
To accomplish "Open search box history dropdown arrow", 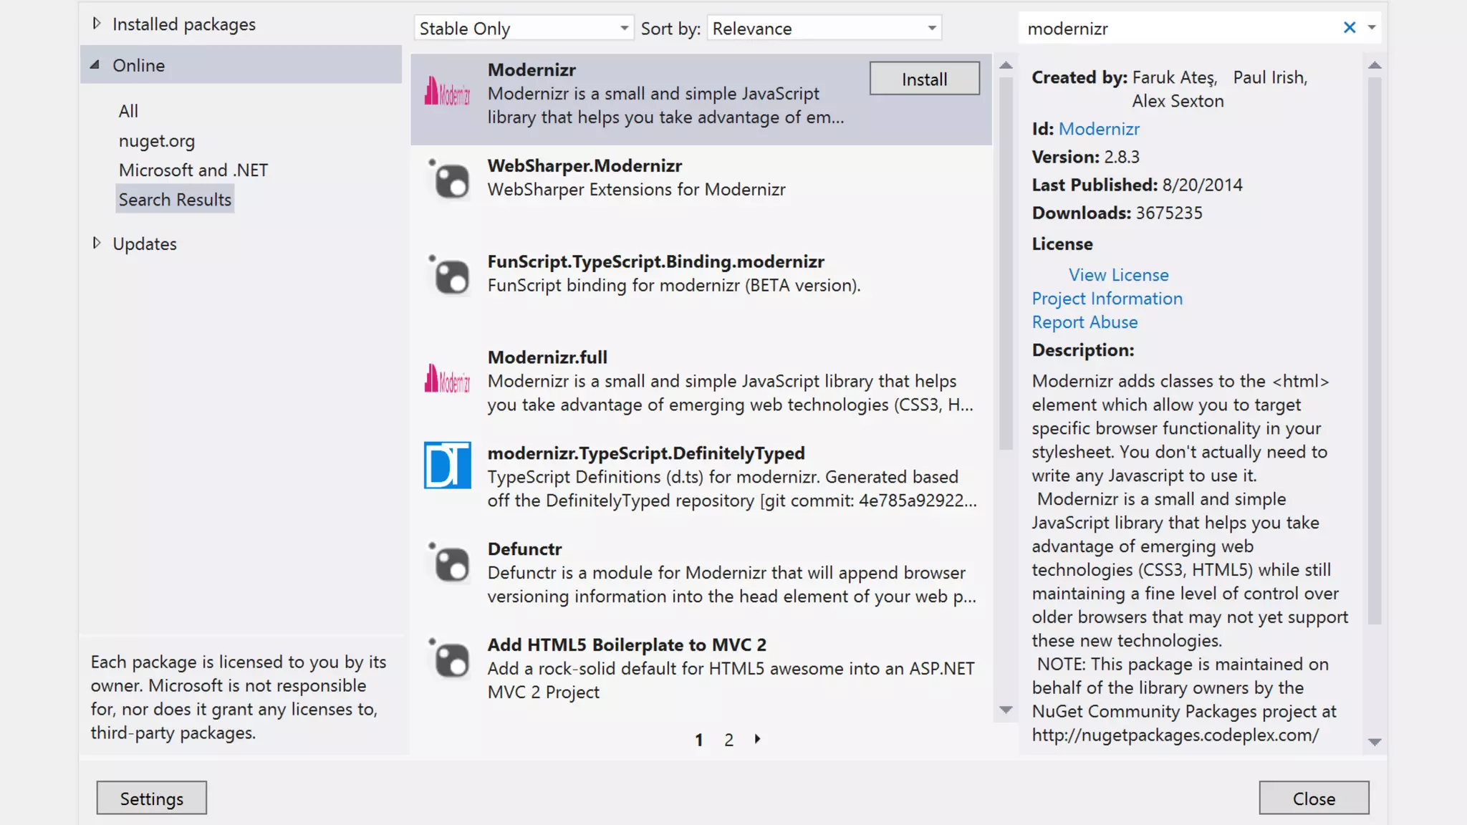I will pyautogui.click(x=1372, y=27).
